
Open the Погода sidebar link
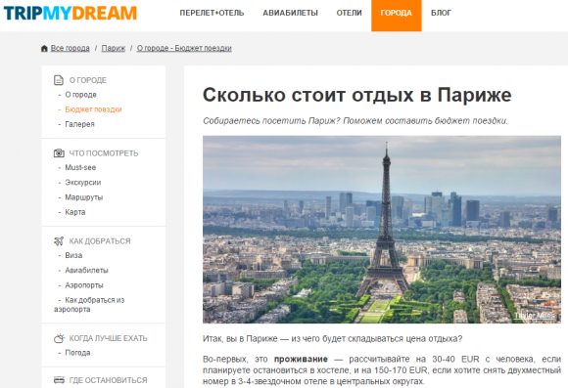77,353
